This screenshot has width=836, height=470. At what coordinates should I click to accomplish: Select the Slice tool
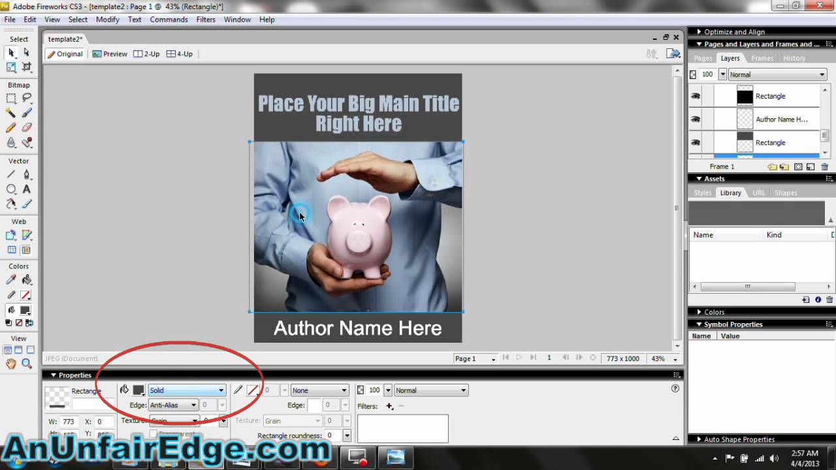[x=27, y=235]
